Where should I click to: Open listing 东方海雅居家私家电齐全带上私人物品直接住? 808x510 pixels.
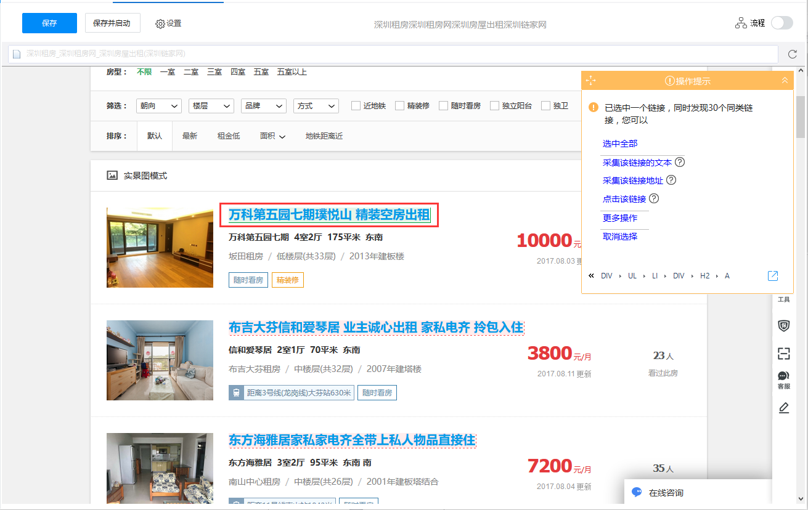coord(352,440)
